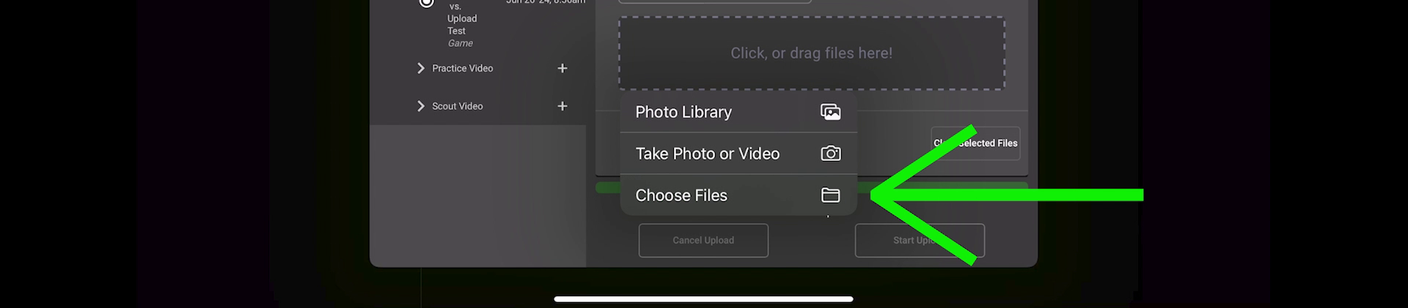Select Take Photo or Video option

click(738, 154)
